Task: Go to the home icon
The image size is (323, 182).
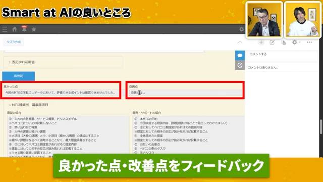Action: tap(15, 29)
